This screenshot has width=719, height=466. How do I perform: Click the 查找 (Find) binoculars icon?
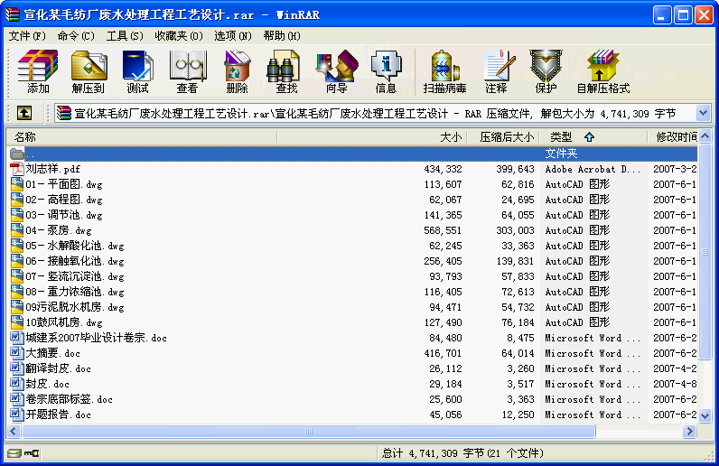286,72
